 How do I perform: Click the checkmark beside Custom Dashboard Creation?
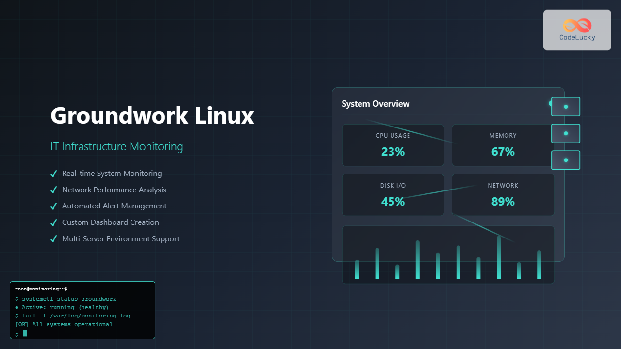[54, 222]
